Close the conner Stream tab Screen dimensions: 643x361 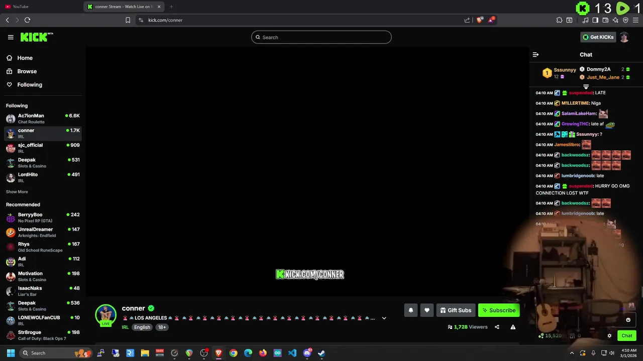159,7
